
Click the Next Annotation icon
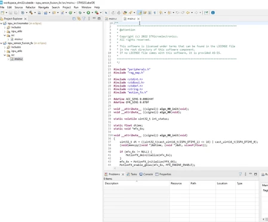161,13
